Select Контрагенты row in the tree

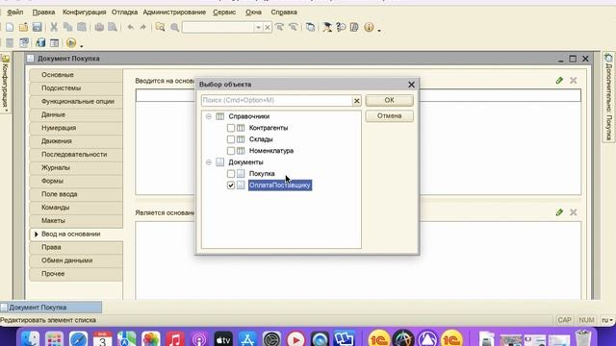pos(269,128)
